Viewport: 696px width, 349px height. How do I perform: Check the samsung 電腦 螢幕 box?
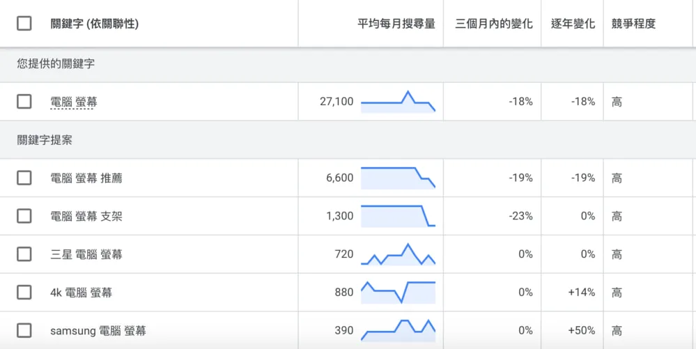point(24,331)
